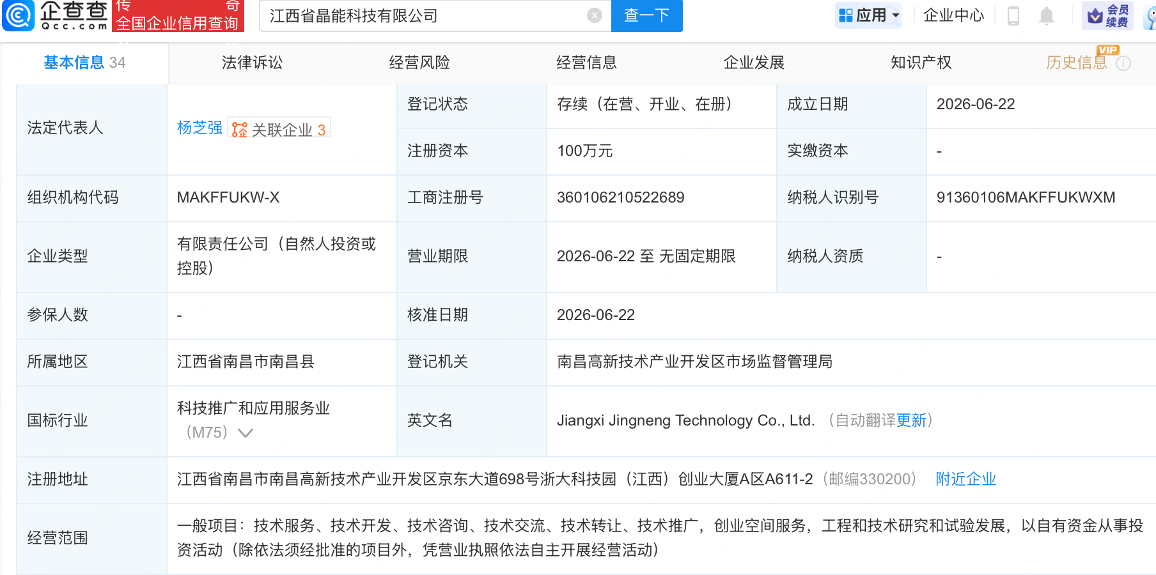Select company type 有限责任公司（自然人投资或控股）
The width and height of the screenshot is (1156, 575).
coord(277,256)
